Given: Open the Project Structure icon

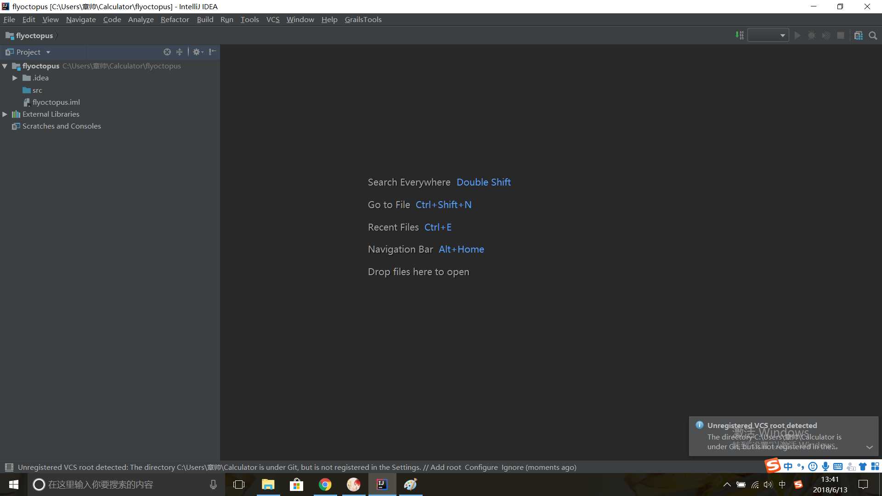Looking at the screenshot, I should pyautogui.click(x=858, y=35).
